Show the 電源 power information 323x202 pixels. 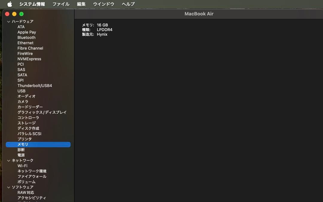point(21,155)
